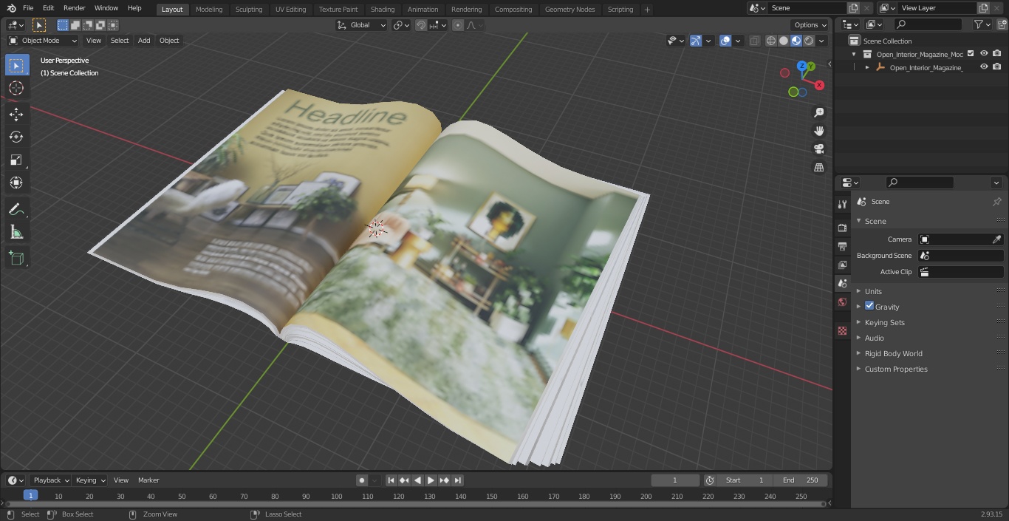
Task: Open the Texture properties tab
Action: click(x=842, y=330)
